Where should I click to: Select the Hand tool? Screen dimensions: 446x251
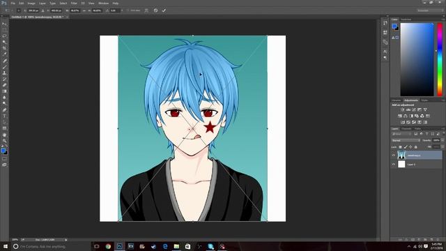pos(4,135)
